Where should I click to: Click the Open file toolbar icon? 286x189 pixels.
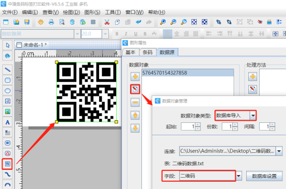[x=17, y=22]
